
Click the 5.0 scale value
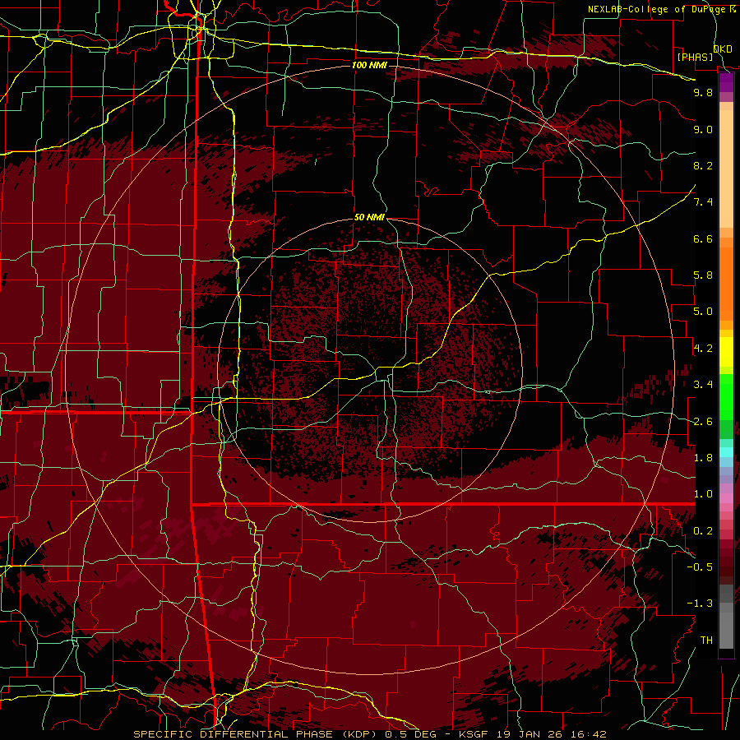pos(703,312)
